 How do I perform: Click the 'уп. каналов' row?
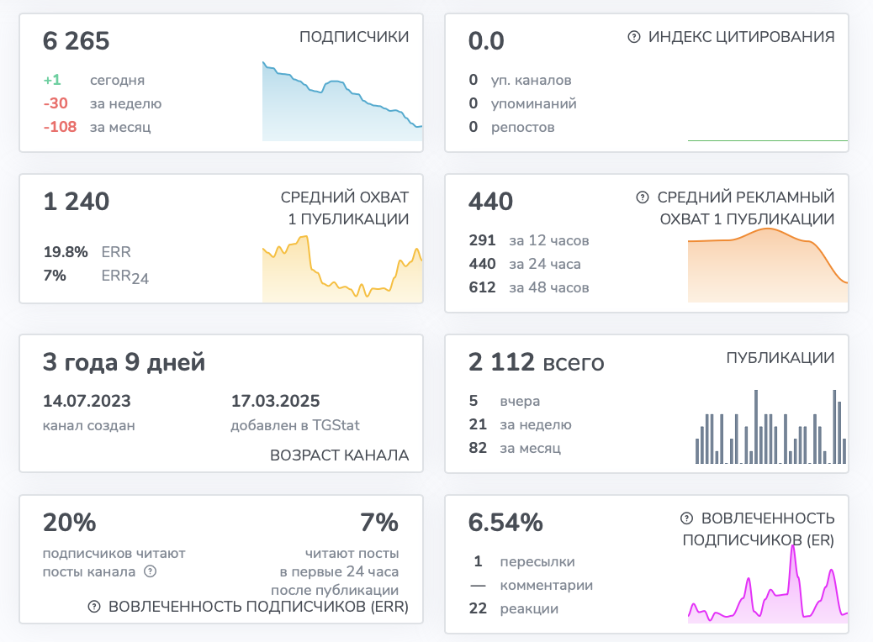click(520, 80)
